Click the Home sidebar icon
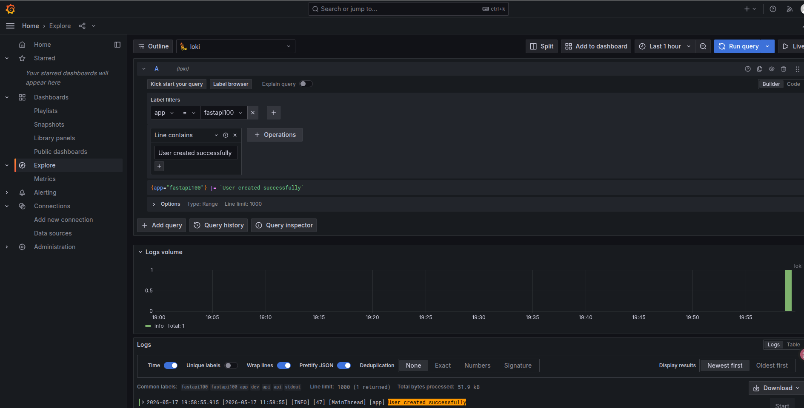 22,45
